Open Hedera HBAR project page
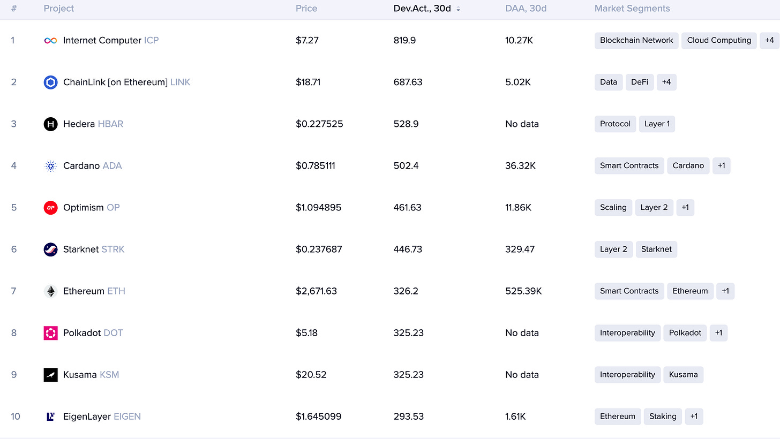The width and height of the screenshot is (780, 439). [x=93, y=124]
